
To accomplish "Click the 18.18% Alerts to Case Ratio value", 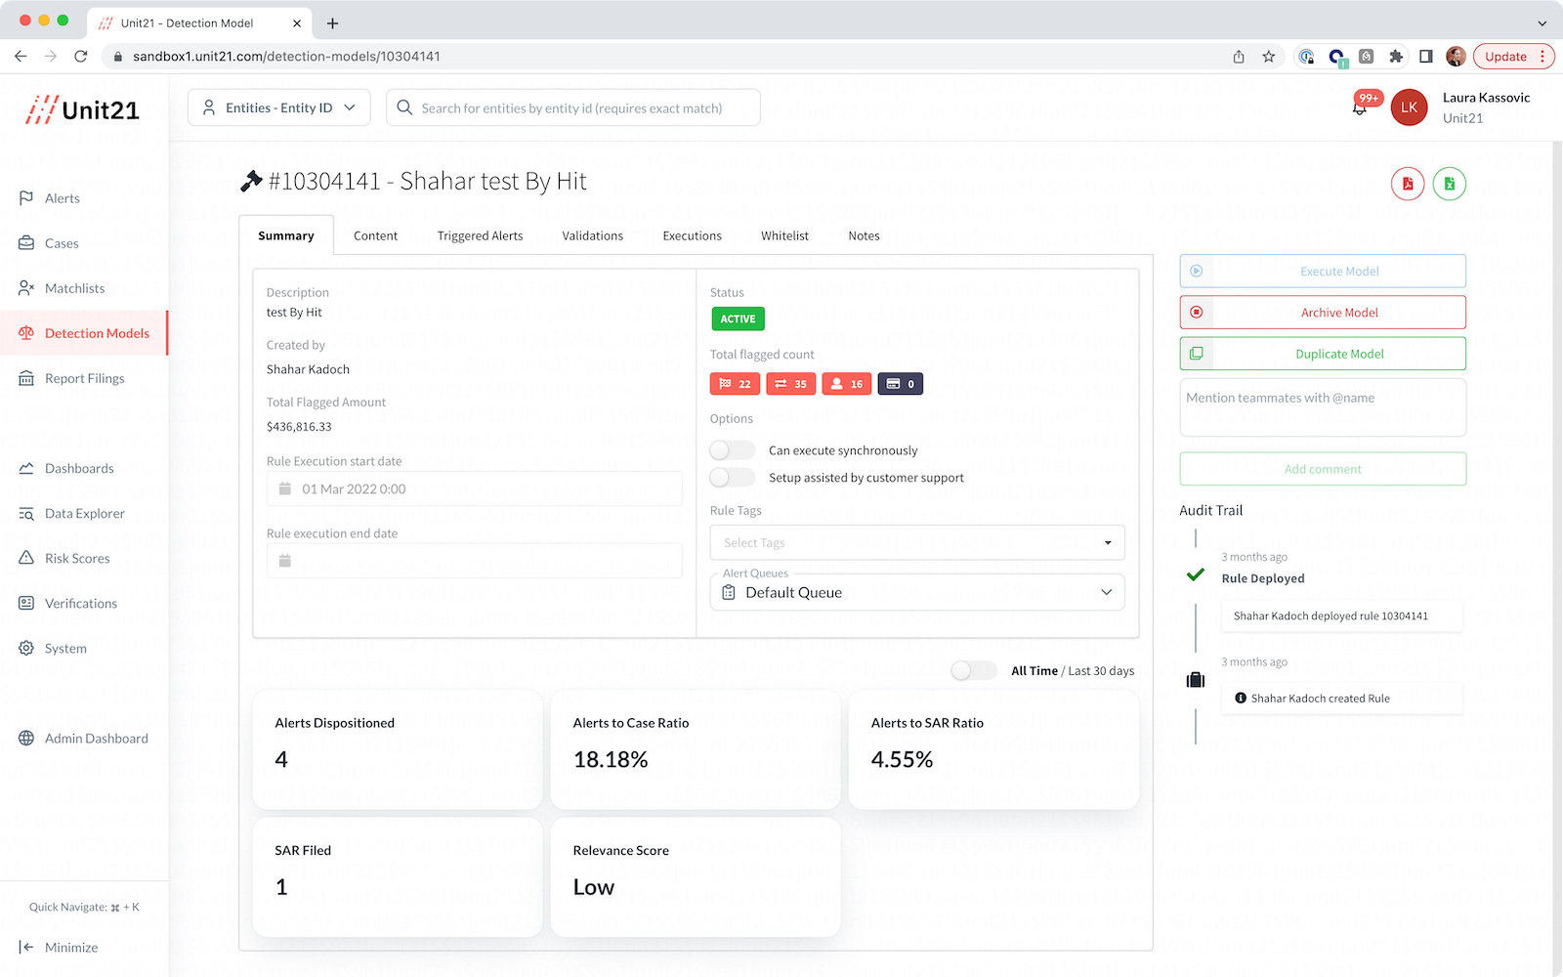I will point(611,760).
